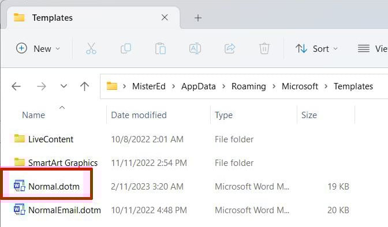Screen dimensions: 388x227
Task: Go forward with the right arrow
Action: pos(42,86)
